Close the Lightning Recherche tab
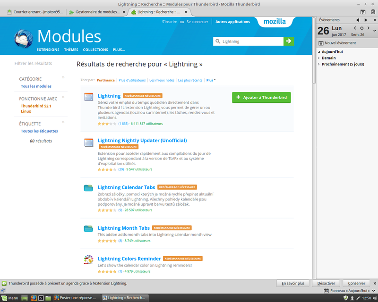Screen dimensions: 378x302 [x=186, y=12]
